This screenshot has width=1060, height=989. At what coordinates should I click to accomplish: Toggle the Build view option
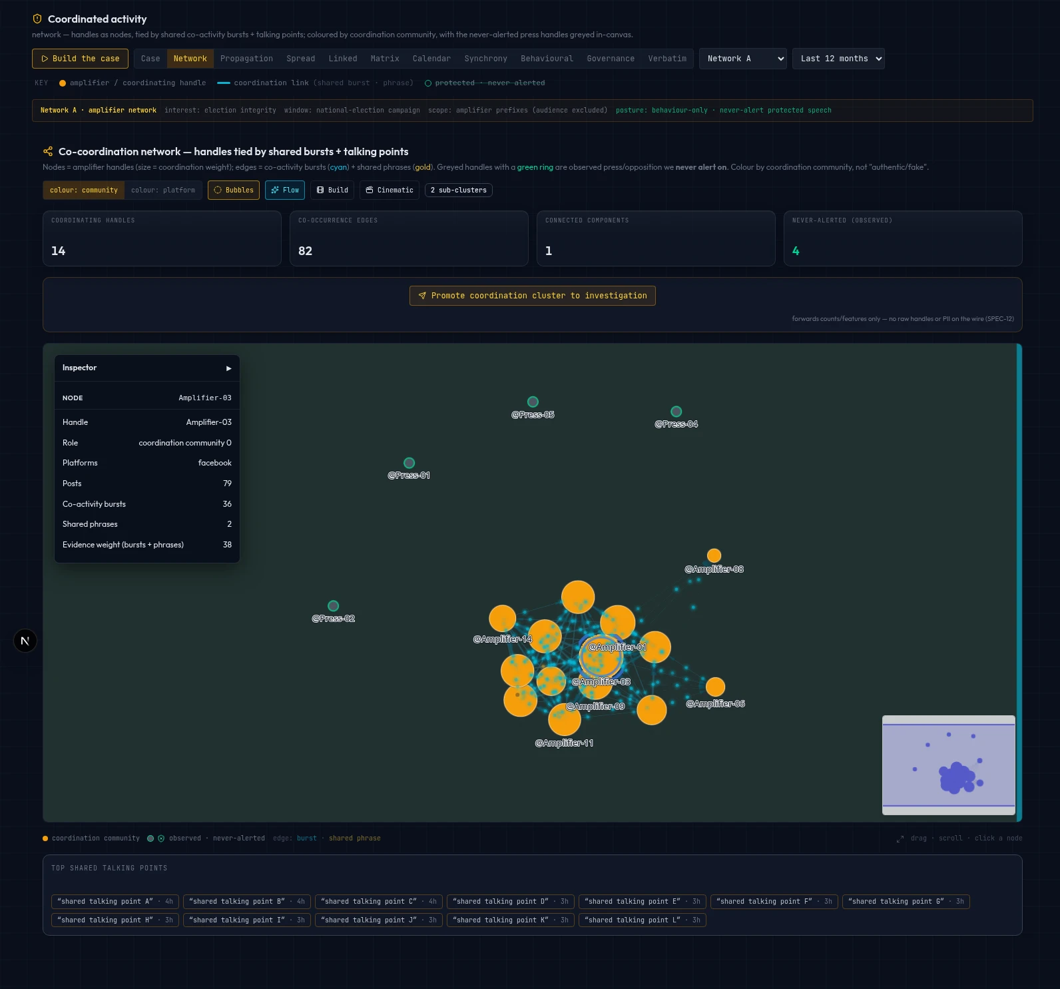(x=332, y=190)
